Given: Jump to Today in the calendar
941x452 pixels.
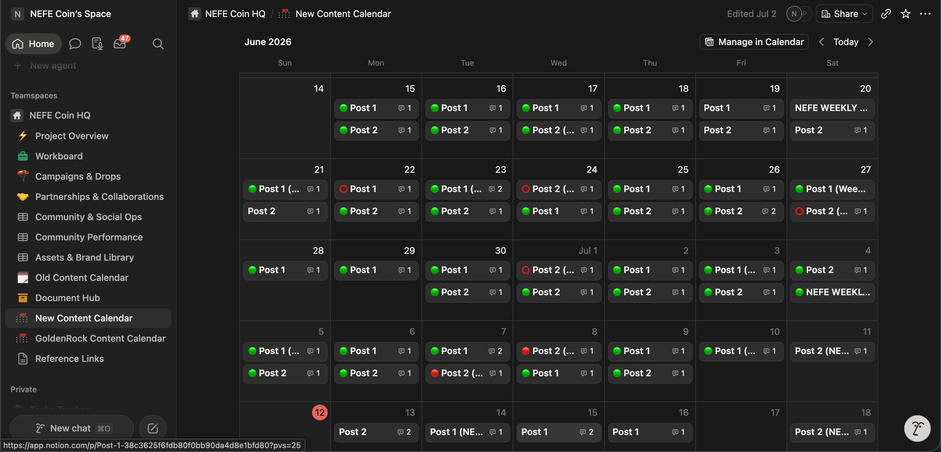Looking at the screenshot, I should click(846, 42).
